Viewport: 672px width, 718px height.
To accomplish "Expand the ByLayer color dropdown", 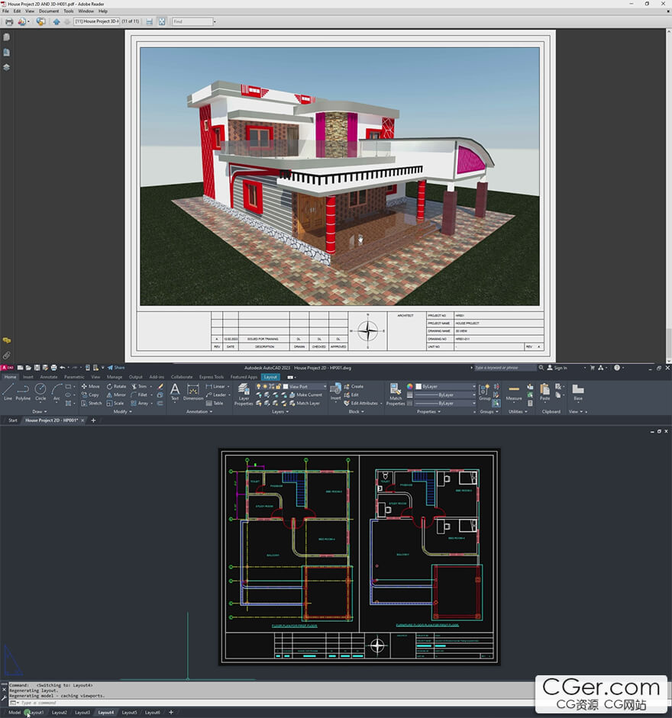I will [472, 387].
